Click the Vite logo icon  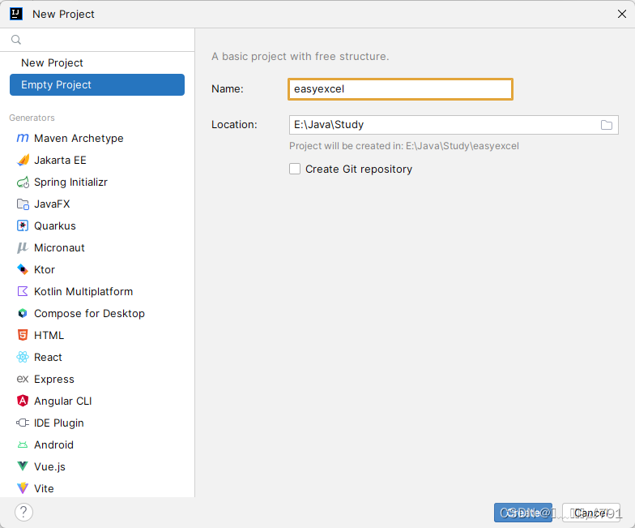click(23, 488)
